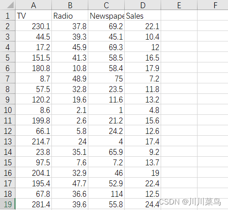Screen dimensions: 228x210
Task: Select cell with value 65.9
Action: pyautogui.click(x=106, y=152)
